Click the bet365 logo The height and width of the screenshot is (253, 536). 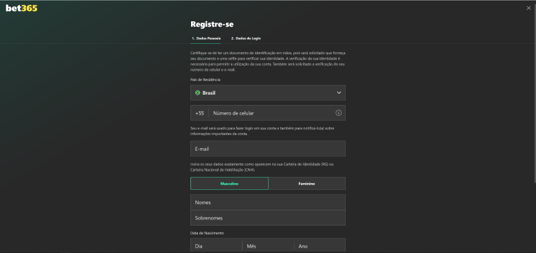pos(21,8)
